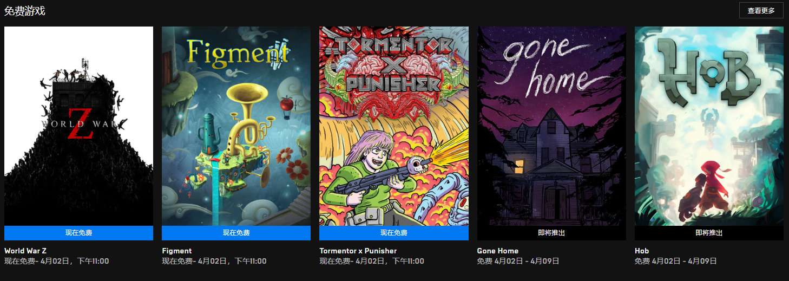Click the 查看更多 button
The height and width of the screenshot is (281, 789).
(761, 10)
